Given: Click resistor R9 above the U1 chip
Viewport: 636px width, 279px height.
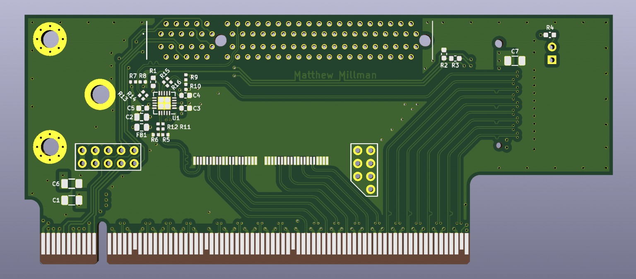Looking at the screenshot, I should coord(185,78).
